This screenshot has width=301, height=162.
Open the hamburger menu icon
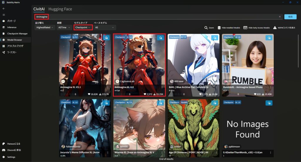pos(4,15)
